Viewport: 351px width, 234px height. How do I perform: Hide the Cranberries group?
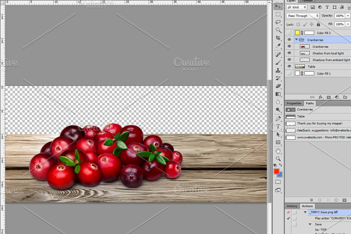289,39
